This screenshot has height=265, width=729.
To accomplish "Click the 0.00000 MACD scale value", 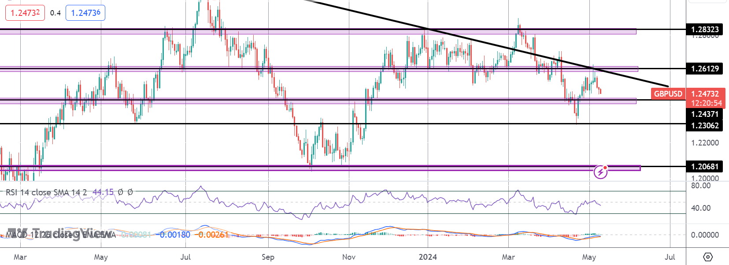I will click(x=705, y=235).
